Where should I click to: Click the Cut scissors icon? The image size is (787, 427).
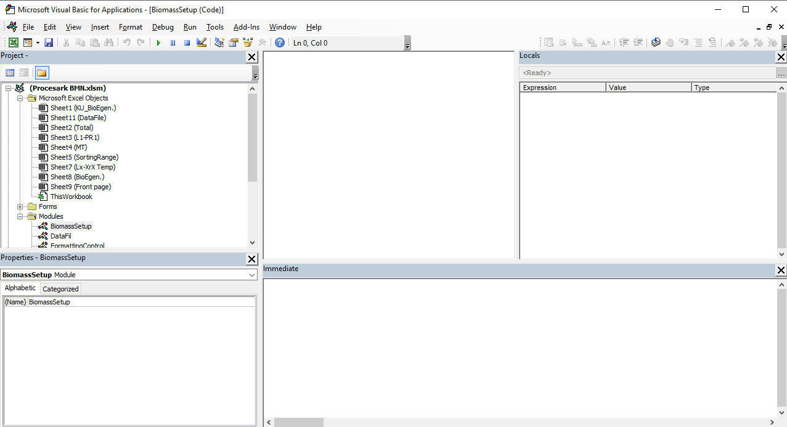tap(66, 43)
